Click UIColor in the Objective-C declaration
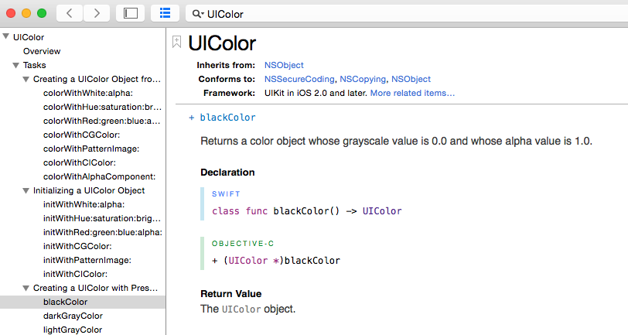 [x=248, y=261]
